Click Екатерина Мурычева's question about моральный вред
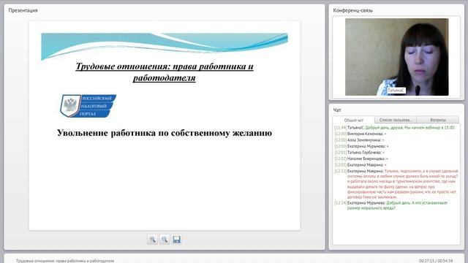Image resolution: width=468 pixels, height=263 pixels. 391,205
